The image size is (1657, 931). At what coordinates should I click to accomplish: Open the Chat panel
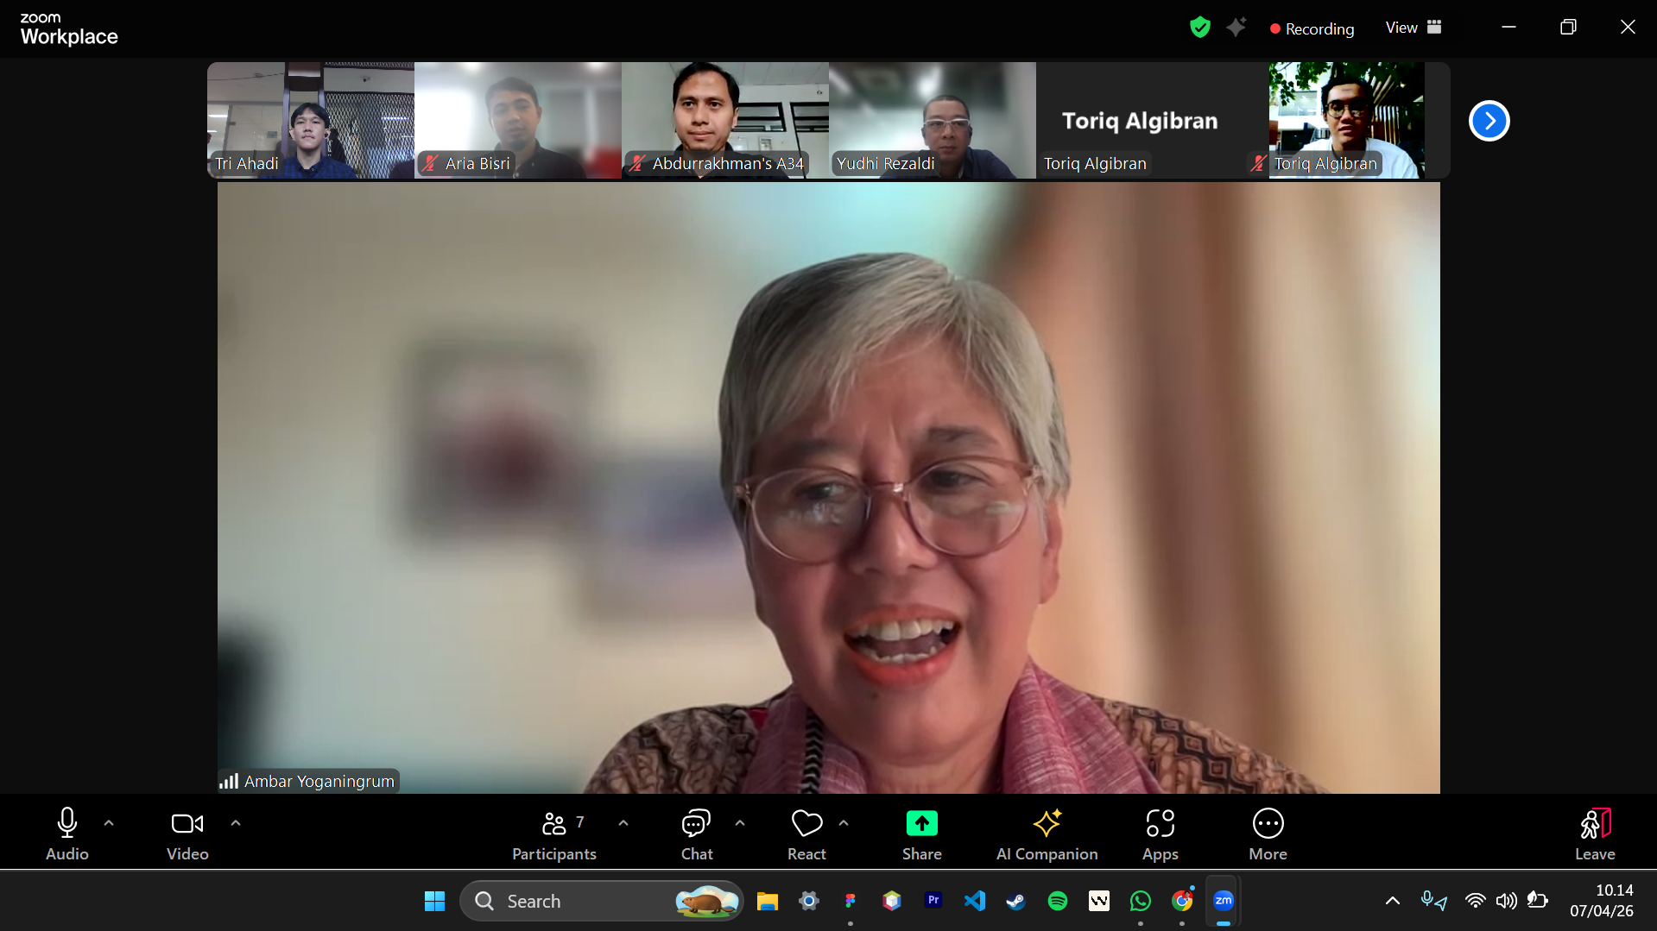point(697,833)
